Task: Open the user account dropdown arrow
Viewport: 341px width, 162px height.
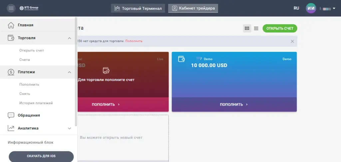Action: (x=334, y=8)
